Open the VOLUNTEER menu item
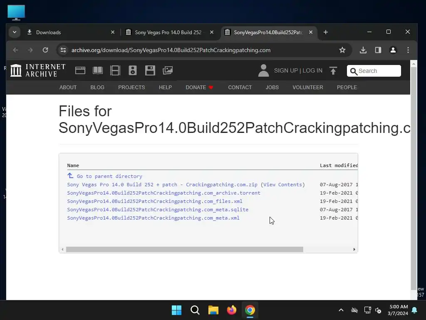426x320 pixels. (x=308, y=87)
